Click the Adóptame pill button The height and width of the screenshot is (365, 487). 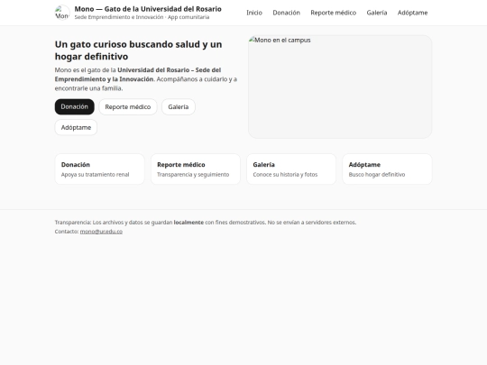[x=76, y=128]
